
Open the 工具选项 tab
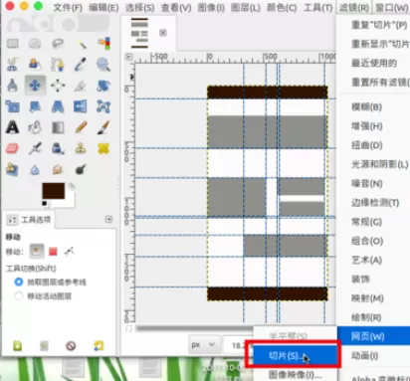(x=29, y=220)
